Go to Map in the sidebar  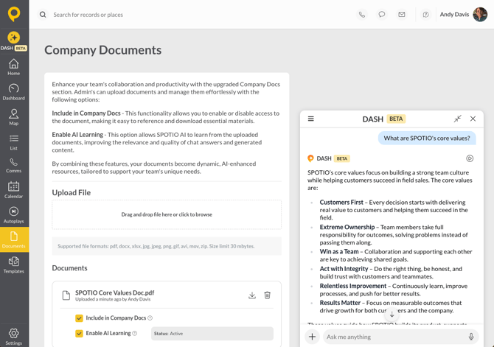(x=13, y=117)
